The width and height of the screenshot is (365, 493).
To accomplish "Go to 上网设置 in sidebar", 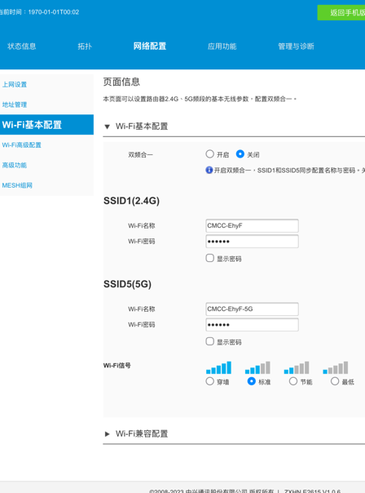I will point(15,84).
